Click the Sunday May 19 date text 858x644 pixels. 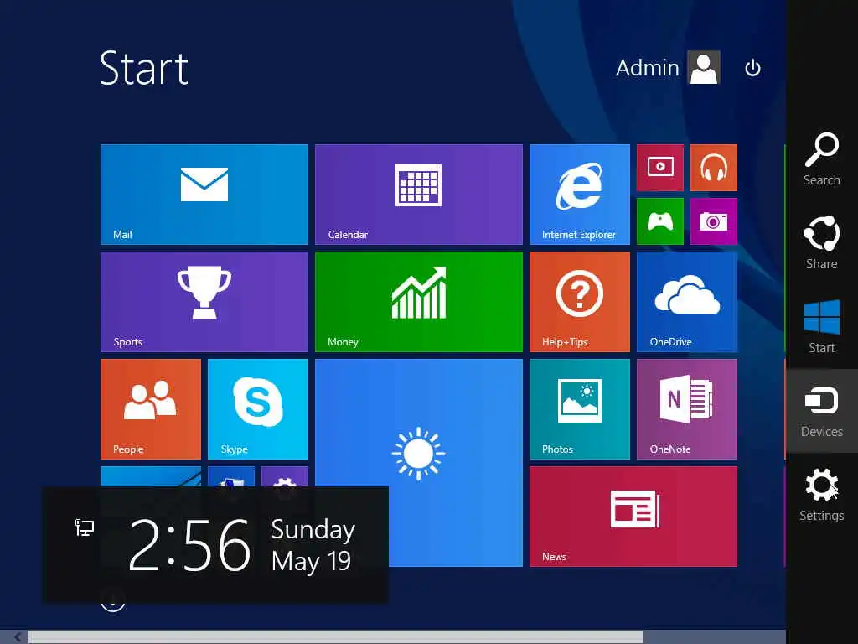click(x=313, y=545)
